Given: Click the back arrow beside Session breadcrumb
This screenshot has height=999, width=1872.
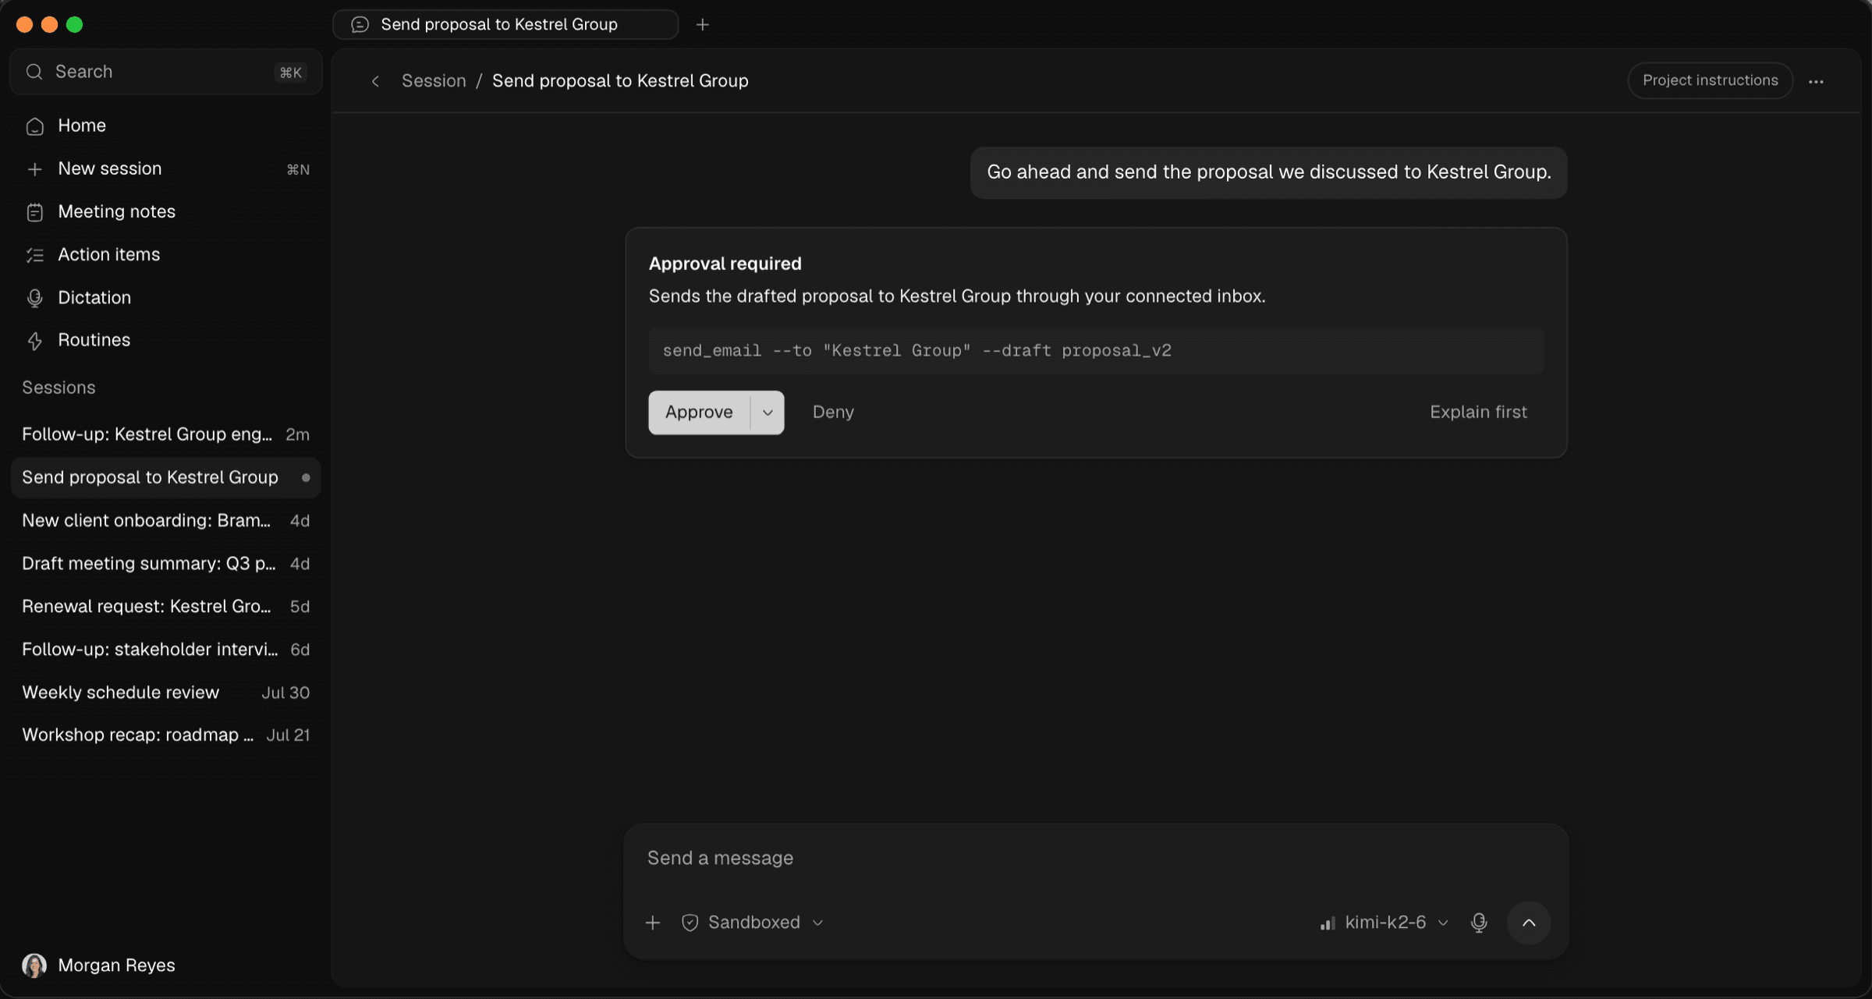Looking at the screenshot, I should 375,81.
